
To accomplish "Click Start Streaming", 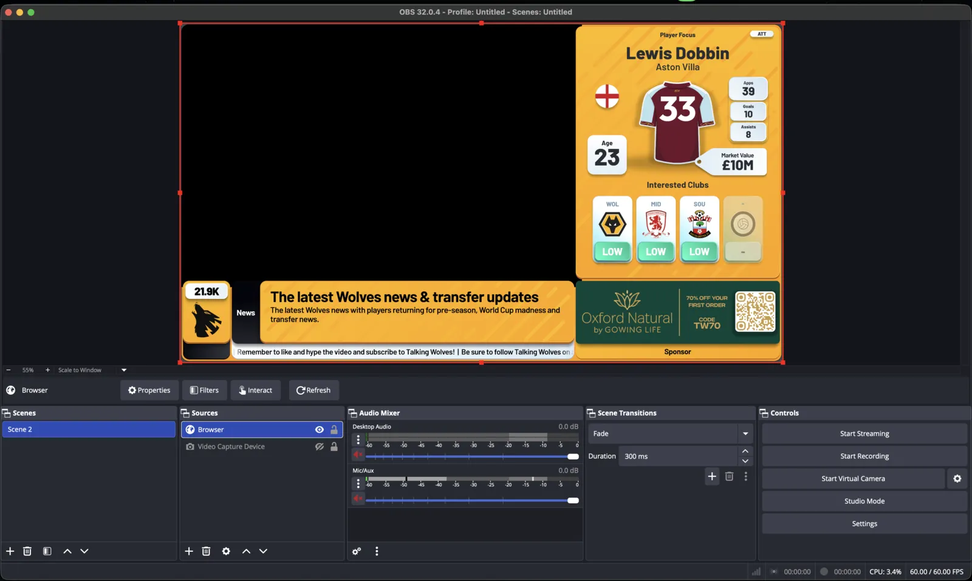I will tap(864, 434).
